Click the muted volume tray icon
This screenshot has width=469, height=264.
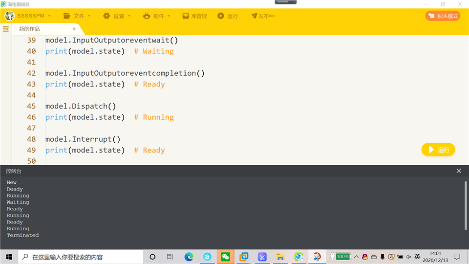pyautogui.click(x=409, y=257)
